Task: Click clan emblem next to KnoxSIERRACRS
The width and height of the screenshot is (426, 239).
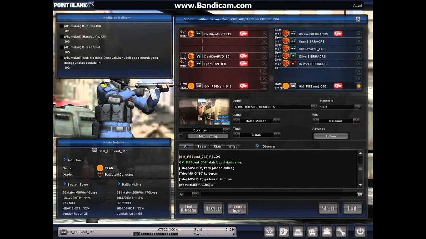Action: tap(286, 41)
